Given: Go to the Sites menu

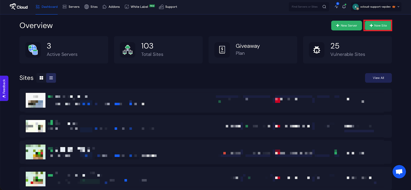Looking at the screenshot, I should coord(91,7).
